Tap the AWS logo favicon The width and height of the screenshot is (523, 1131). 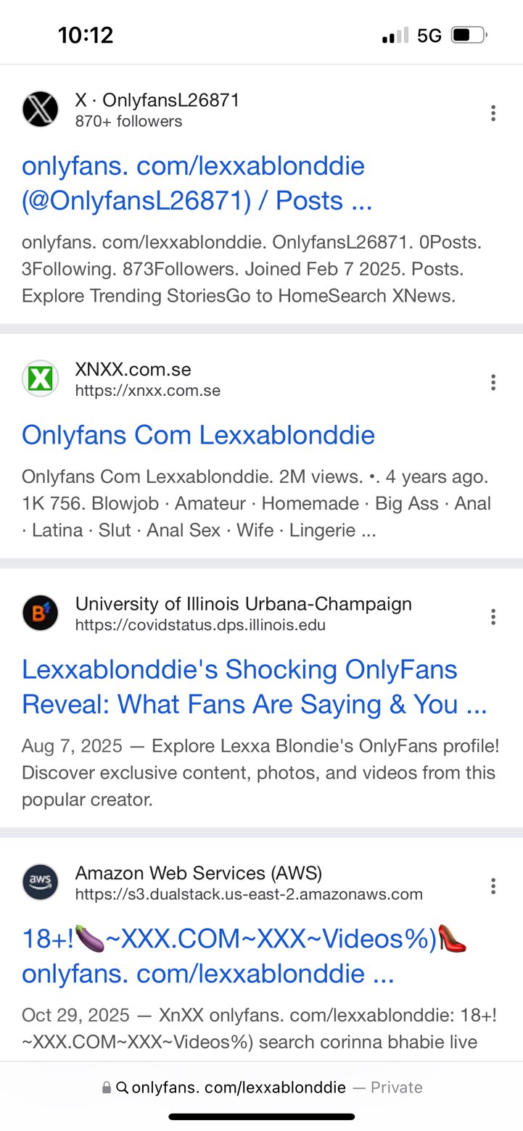tap(41, 882)
